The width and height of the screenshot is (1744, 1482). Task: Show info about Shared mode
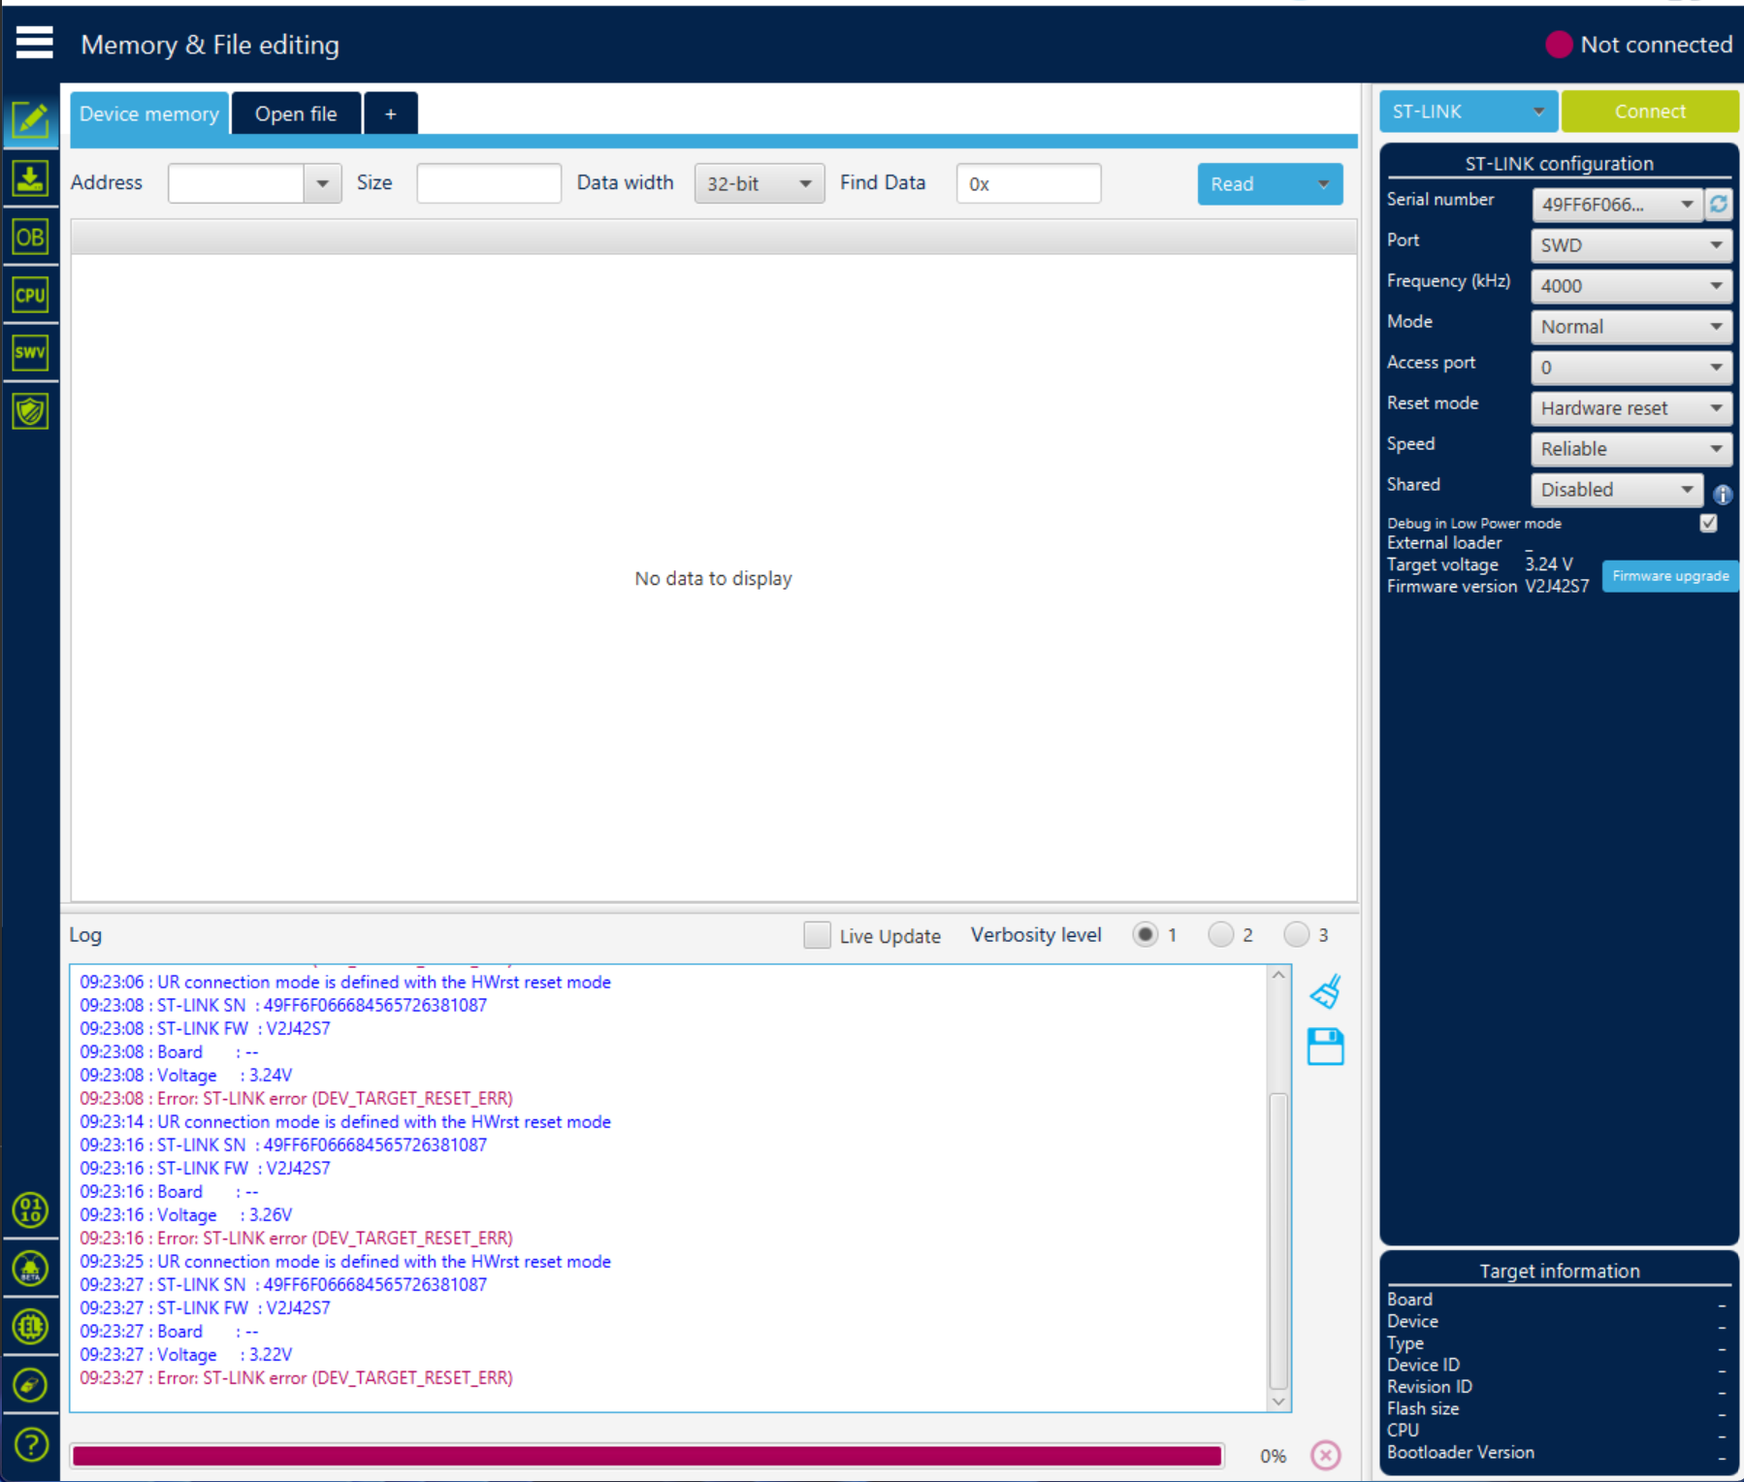click(x=1723, y=495)
